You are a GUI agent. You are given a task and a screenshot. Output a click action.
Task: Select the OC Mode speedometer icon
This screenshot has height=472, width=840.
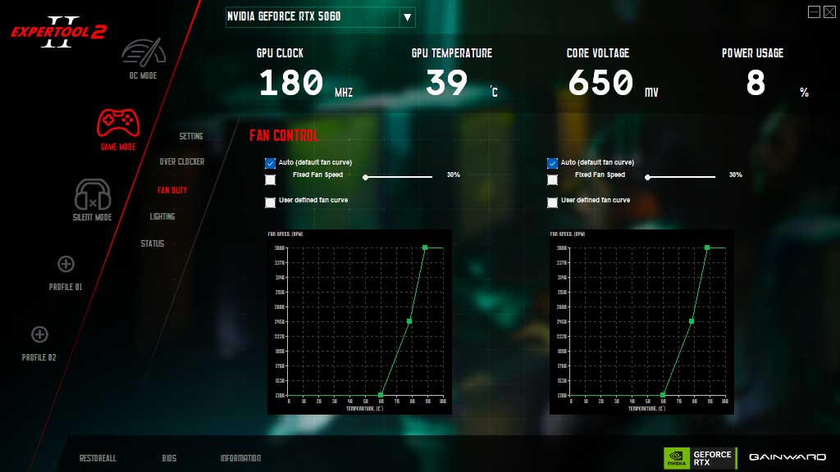[144, 52]
